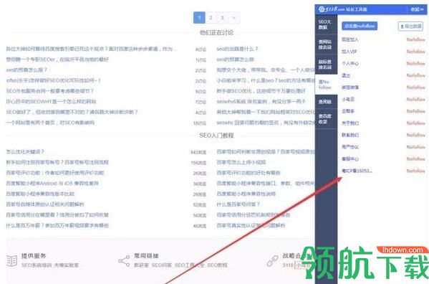
Task: Select the 加入VIP row in the nofollow list
Action: pos(383,52)
